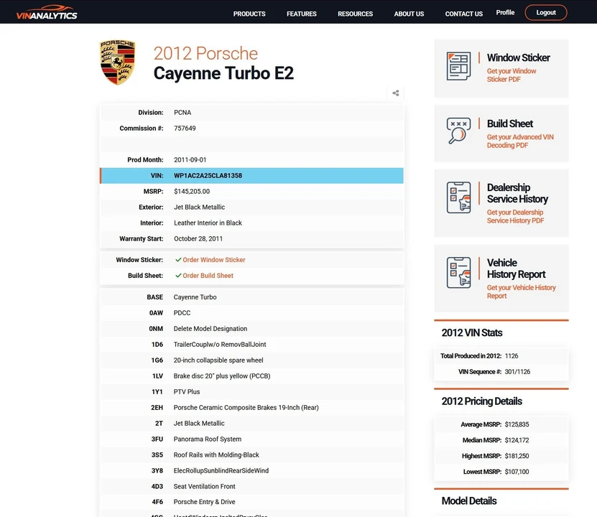Go to the CONTACT US page
597x517 pixels.
(464, 14)
